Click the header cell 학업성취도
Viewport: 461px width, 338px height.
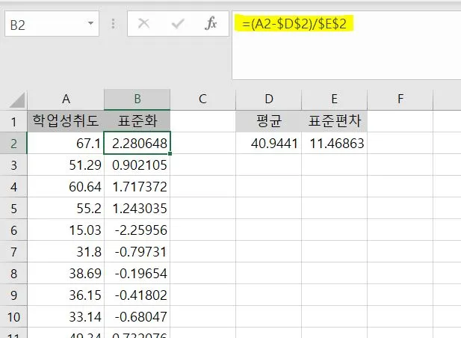point(66,121)
